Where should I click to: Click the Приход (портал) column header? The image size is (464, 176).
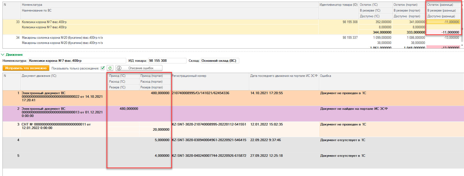tap(151, 76)
